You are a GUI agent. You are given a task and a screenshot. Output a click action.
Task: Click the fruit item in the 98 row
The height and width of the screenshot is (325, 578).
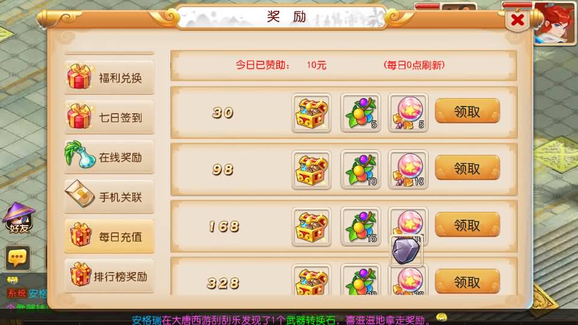click(x=361, y=170)
